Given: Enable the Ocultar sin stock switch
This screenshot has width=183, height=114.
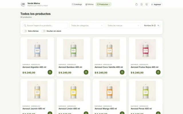Looking at the screenshot, I should 43,31.
